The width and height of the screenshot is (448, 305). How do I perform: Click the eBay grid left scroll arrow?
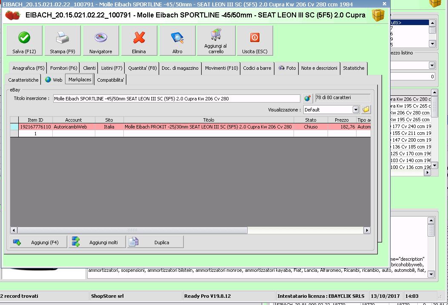tap(14, 230)
